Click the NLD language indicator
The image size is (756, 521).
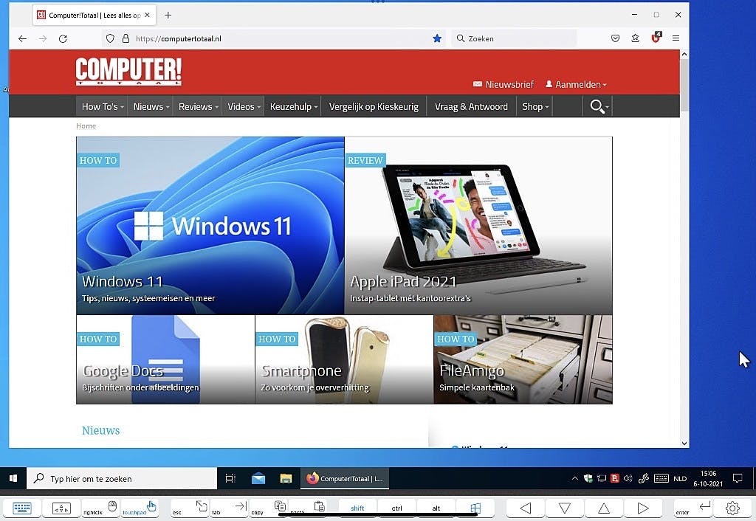pyautogui.click(x=680, y=479)
